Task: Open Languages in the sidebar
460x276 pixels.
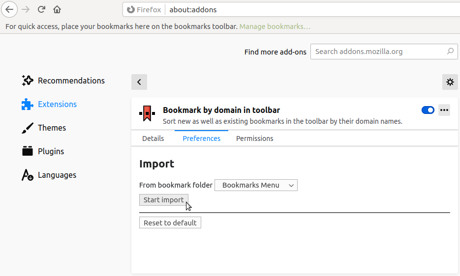Action: 49,175
